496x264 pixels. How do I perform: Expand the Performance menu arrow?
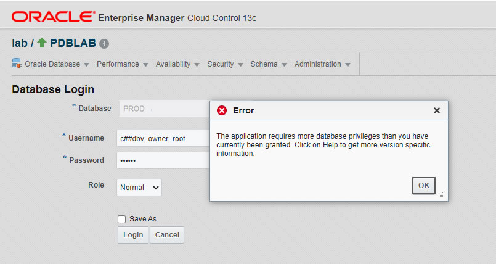[145, 65]
